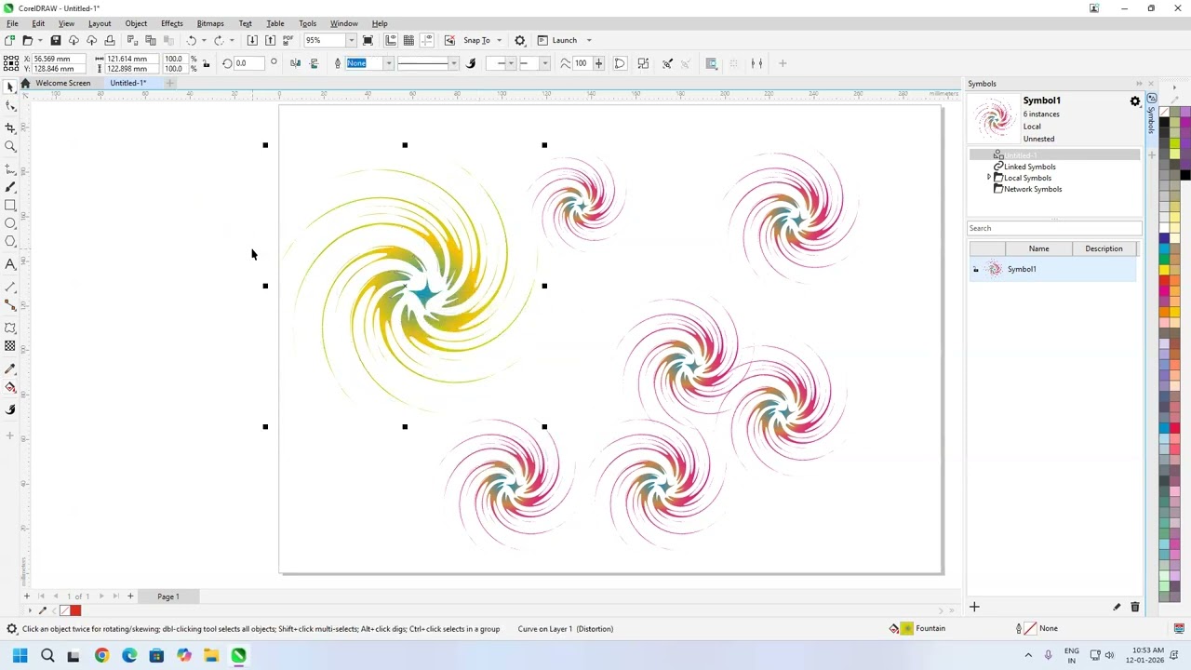Click rotation angle input field

[248, 63]
